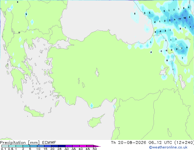Select the 45–50 mm legend color box
This screenshot has width=194, height=150.
90,146
